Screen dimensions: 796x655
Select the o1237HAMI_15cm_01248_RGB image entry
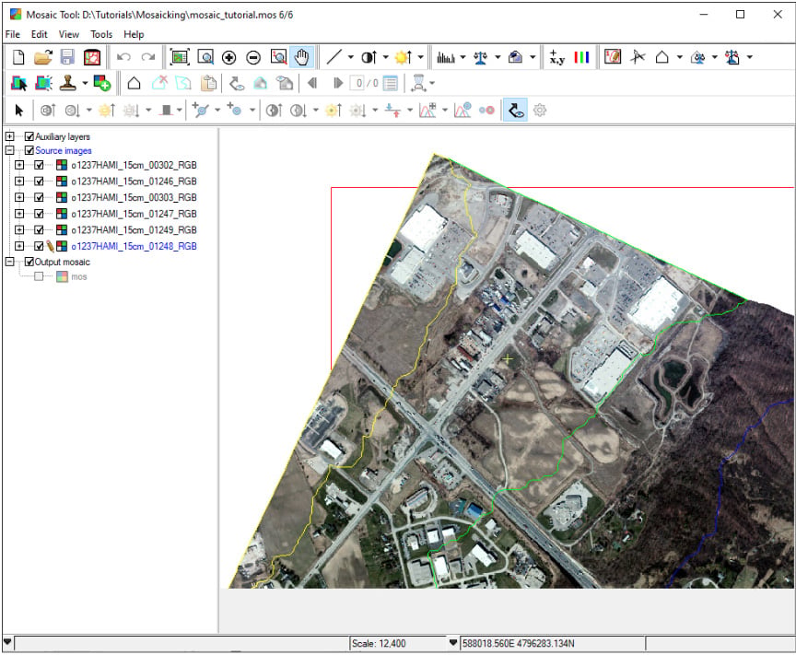click(x=134, y=246)
